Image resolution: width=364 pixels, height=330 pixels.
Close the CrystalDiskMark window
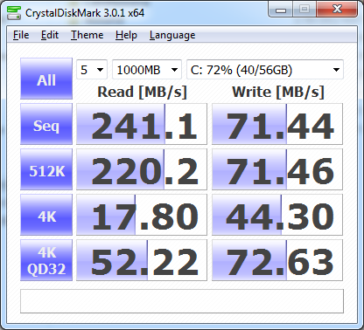[337, 10]
